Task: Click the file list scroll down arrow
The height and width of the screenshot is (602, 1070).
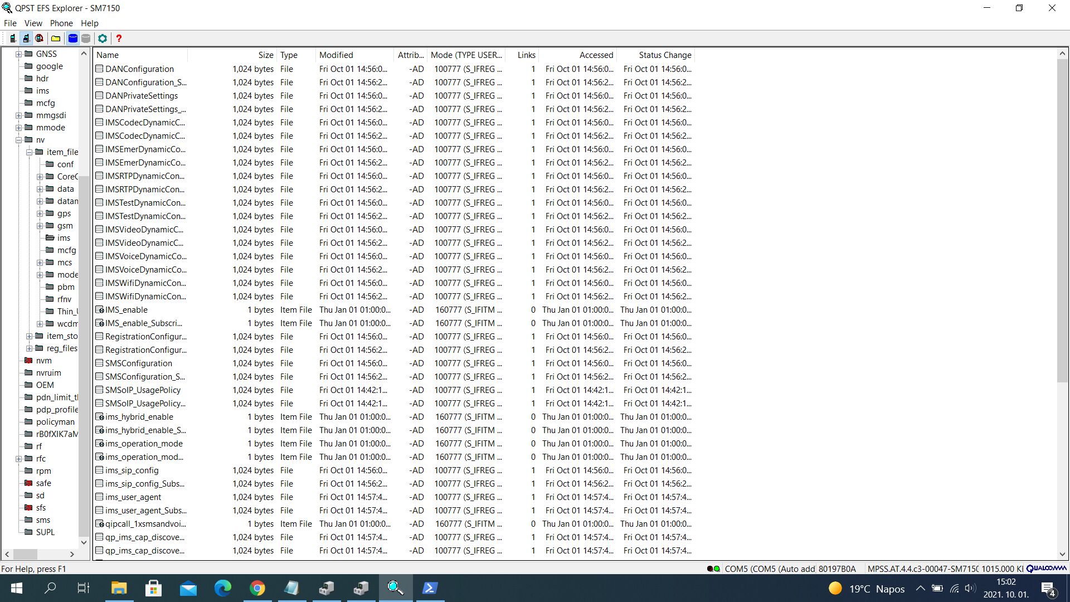Action: pos(1062,554)
